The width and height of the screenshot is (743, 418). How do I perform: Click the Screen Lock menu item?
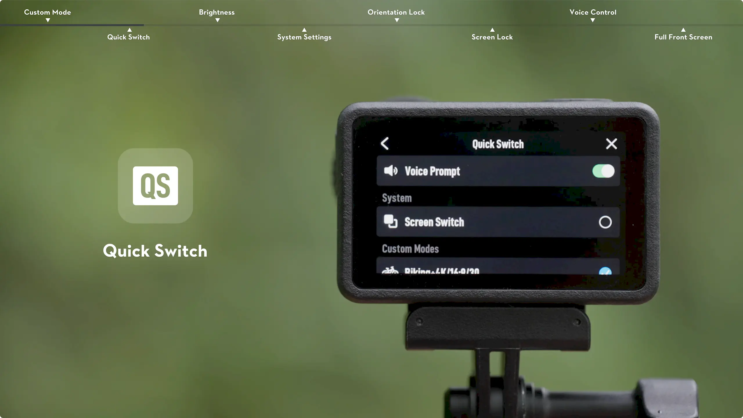[x=492, y=37]
